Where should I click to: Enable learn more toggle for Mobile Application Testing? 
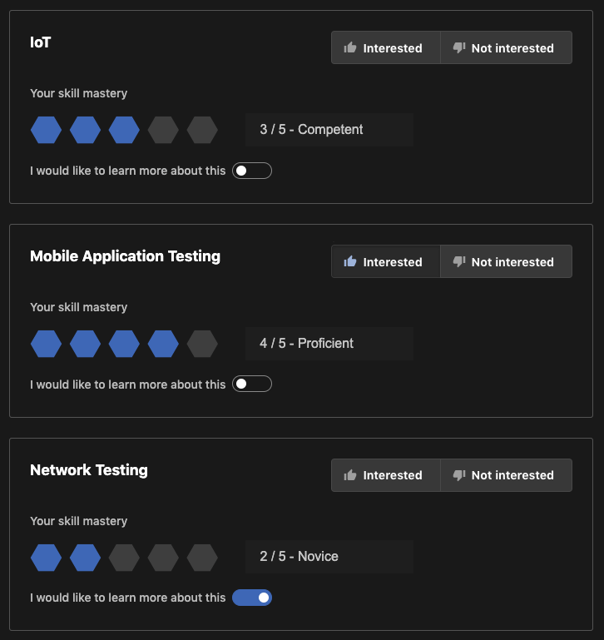coord(252,384)
